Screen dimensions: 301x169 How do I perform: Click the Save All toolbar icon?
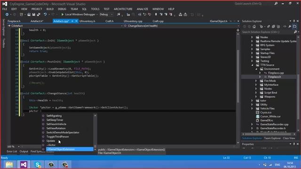pos(39,15)
